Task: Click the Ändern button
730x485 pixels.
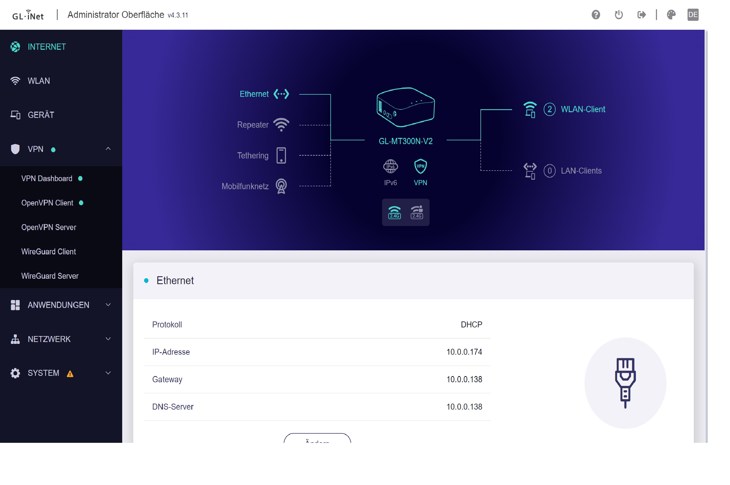Action: tap(317, 440)
